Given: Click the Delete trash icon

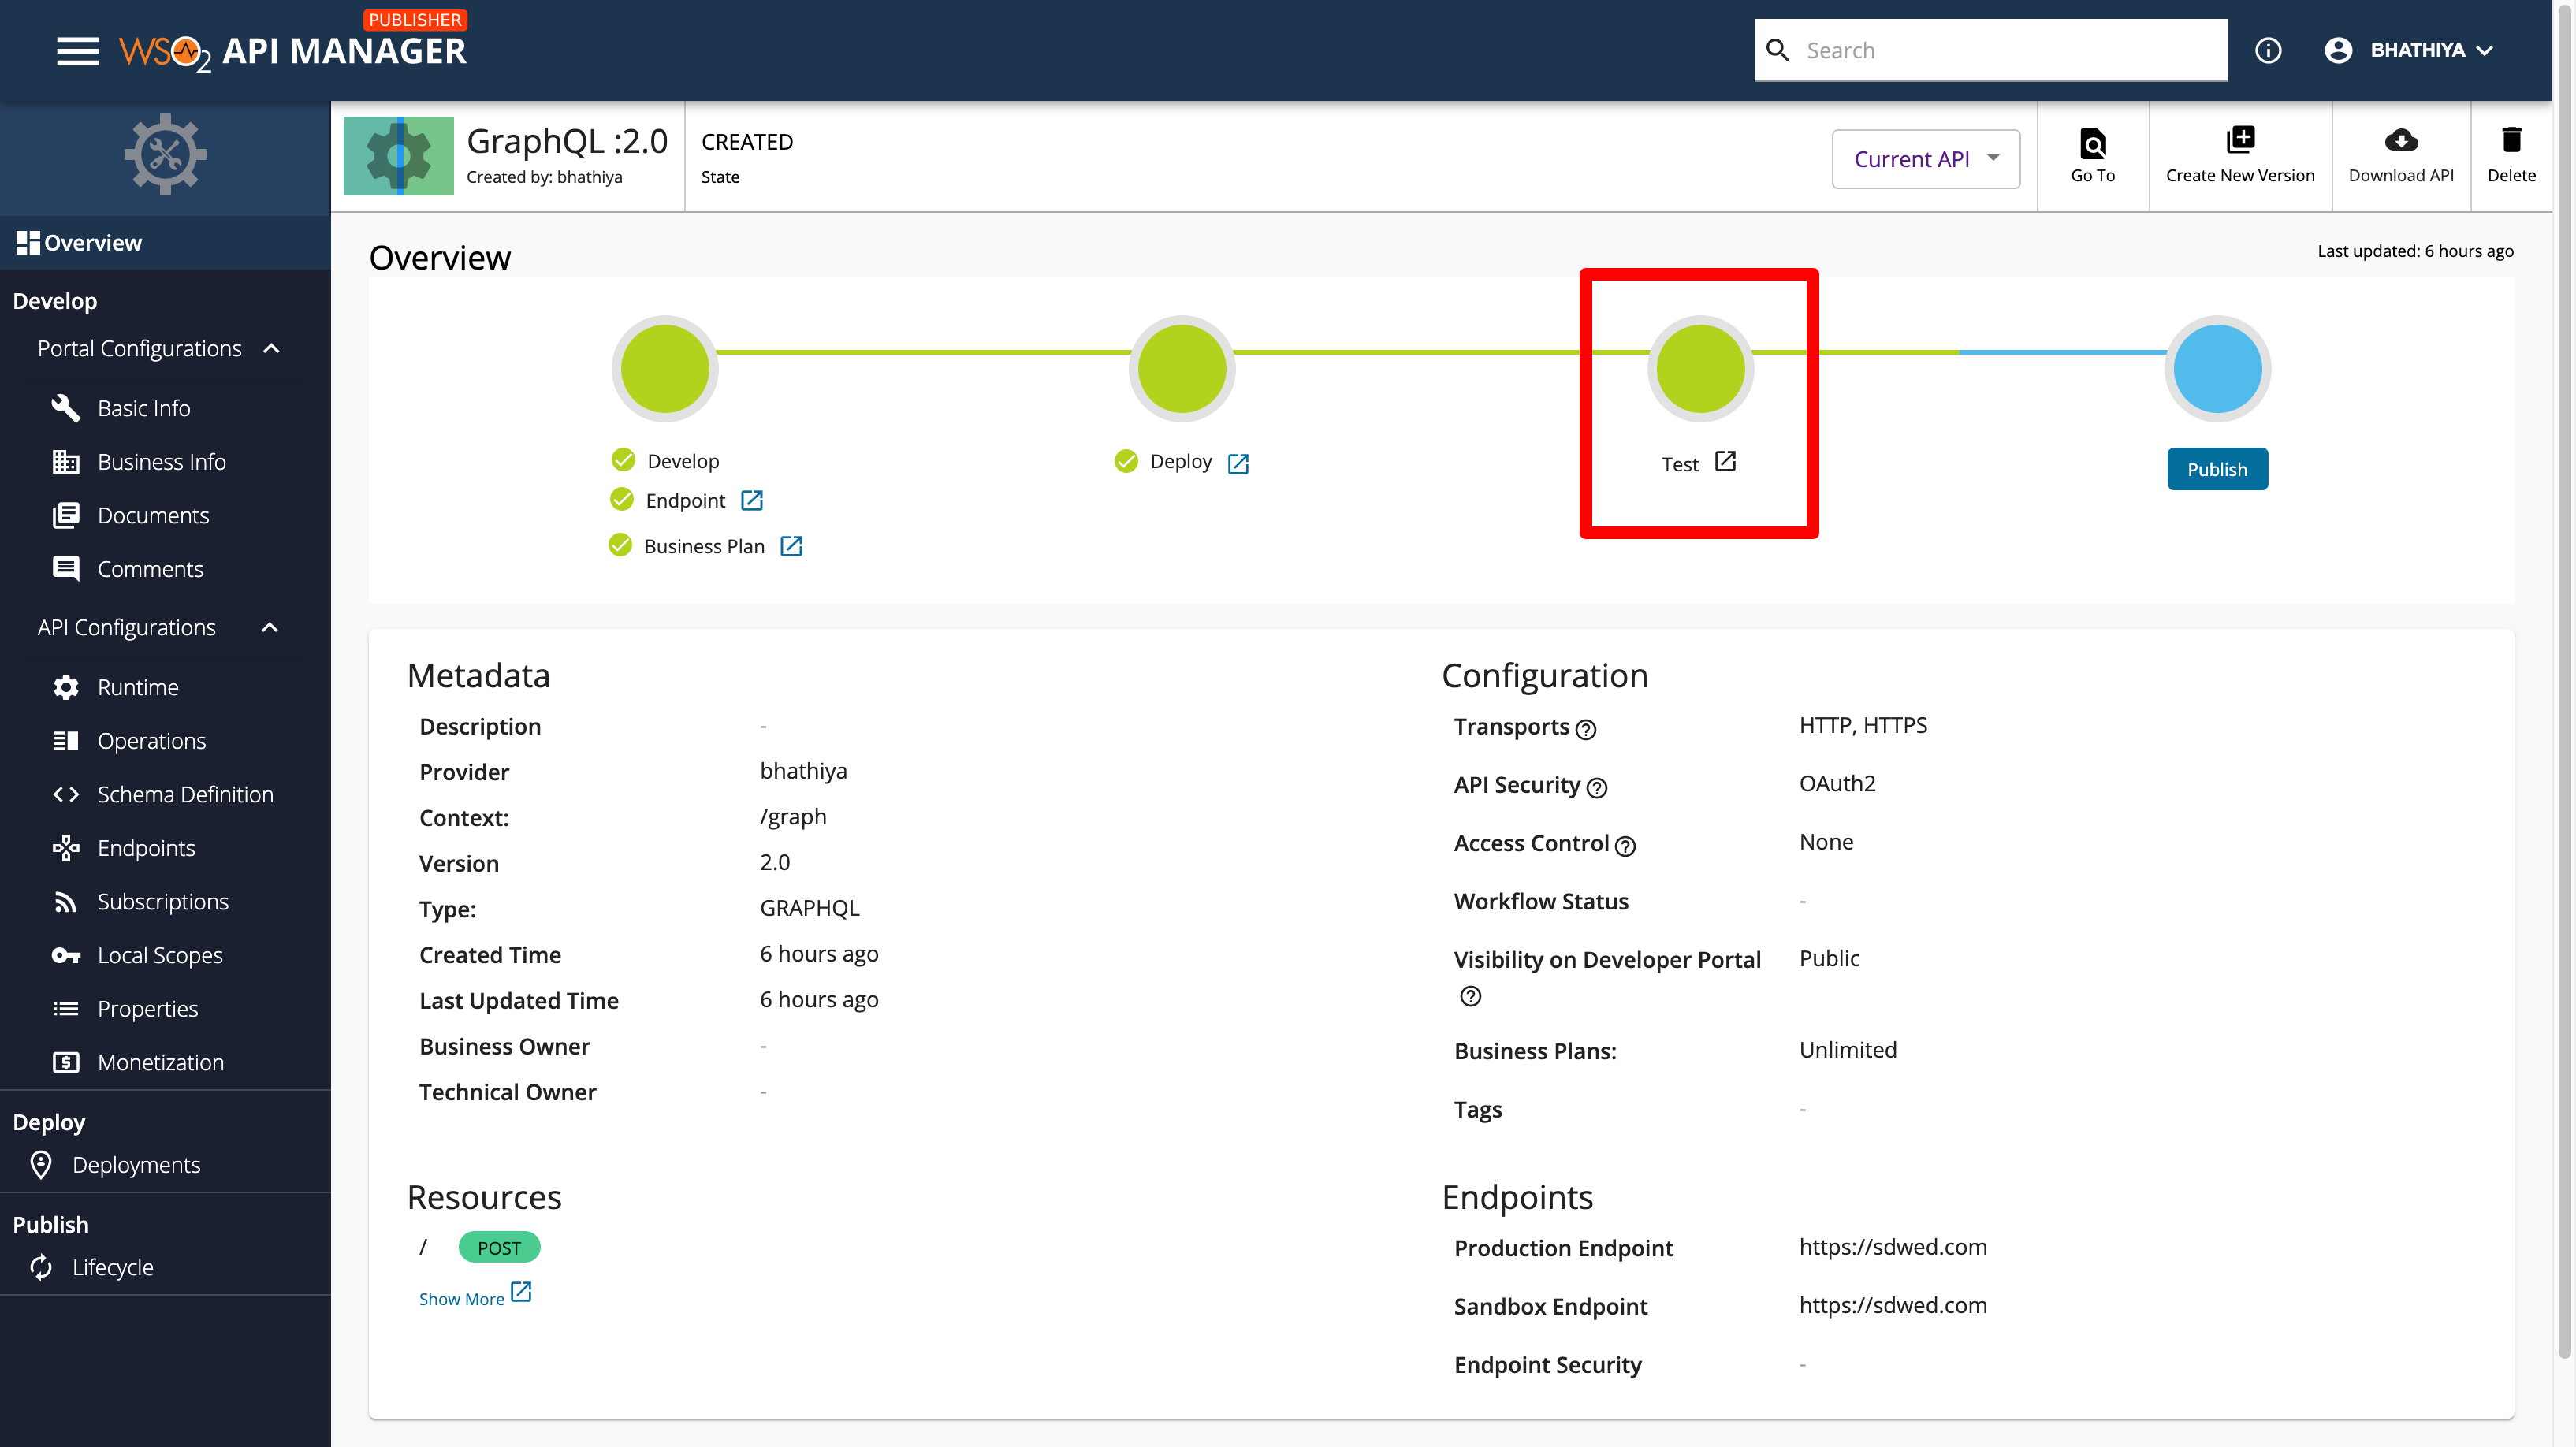Looking at the screenshot, I should [x=2511, y=140].
